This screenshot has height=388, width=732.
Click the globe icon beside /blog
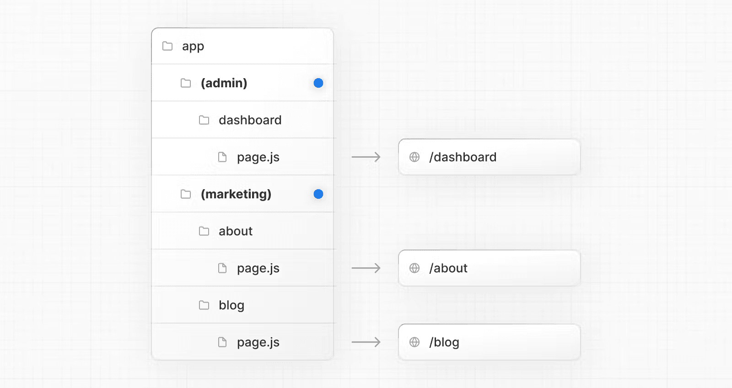[414, 342]
